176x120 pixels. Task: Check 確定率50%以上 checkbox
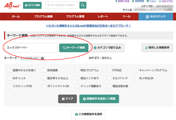coord(44,79)
